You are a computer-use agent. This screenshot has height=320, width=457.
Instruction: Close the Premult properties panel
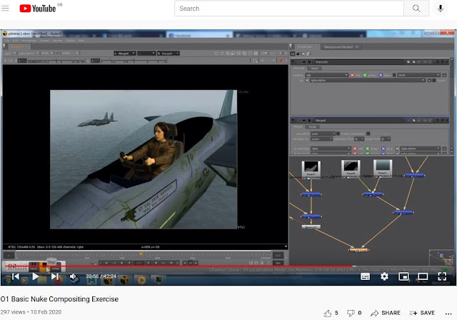447,61
